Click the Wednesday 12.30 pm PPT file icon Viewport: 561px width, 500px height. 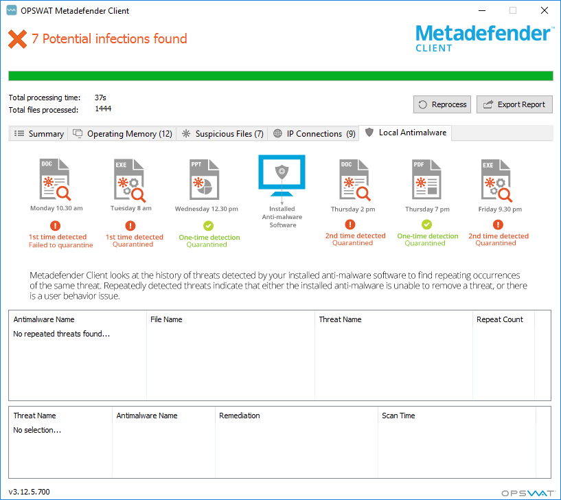click(205, 180)
